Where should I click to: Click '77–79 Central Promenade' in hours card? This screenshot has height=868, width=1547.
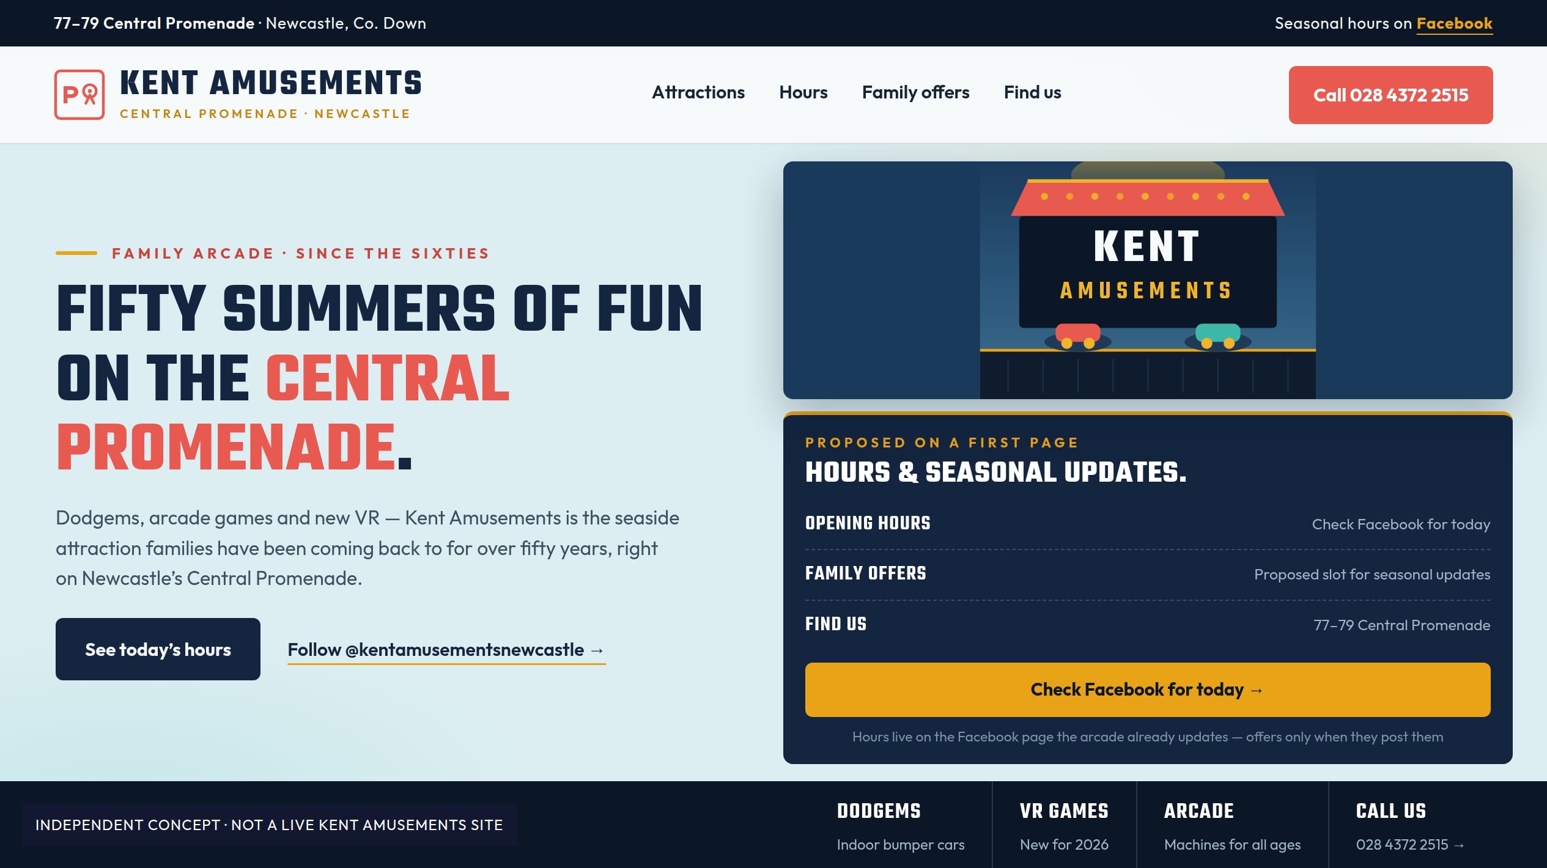tap(1401, 625)
